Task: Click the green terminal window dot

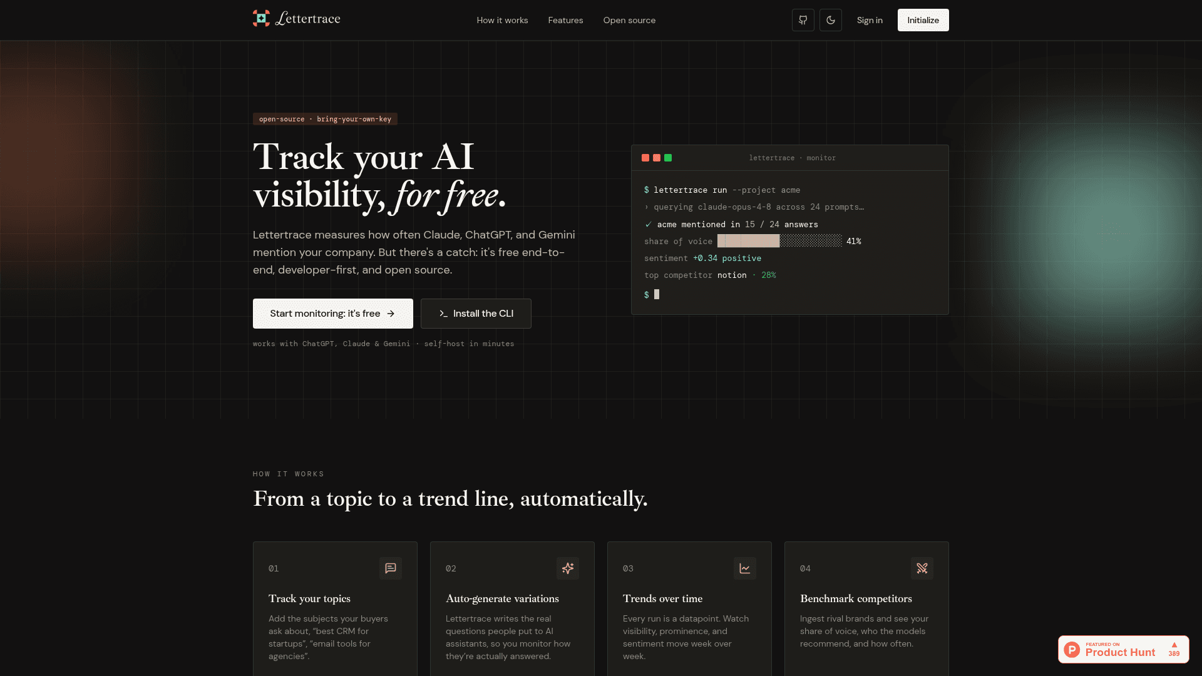Action: point(668,158)
